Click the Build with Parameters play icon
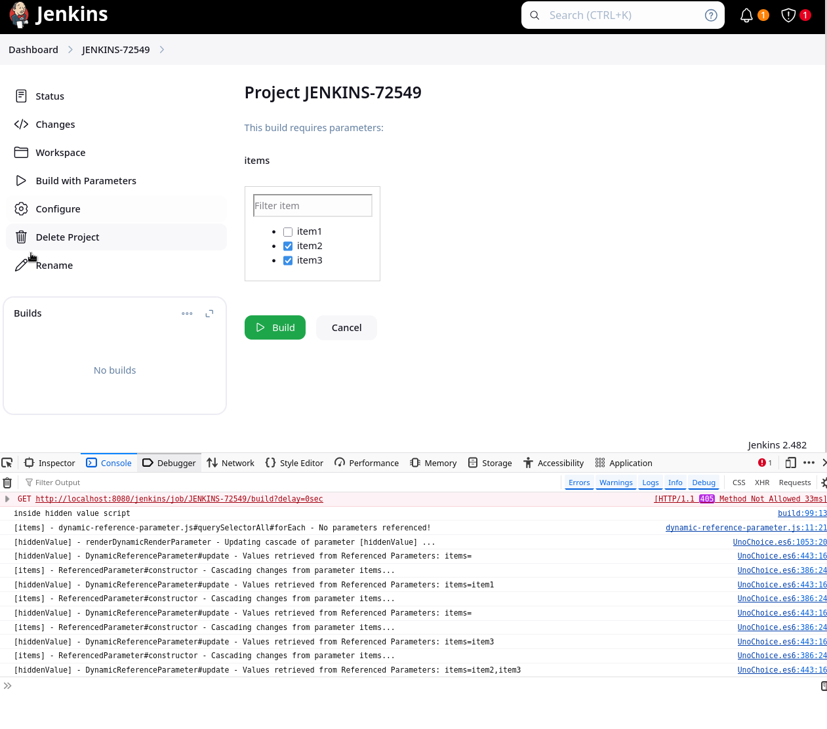The width and height of the screenshot is (827, 729). click(x=21, y=180)
